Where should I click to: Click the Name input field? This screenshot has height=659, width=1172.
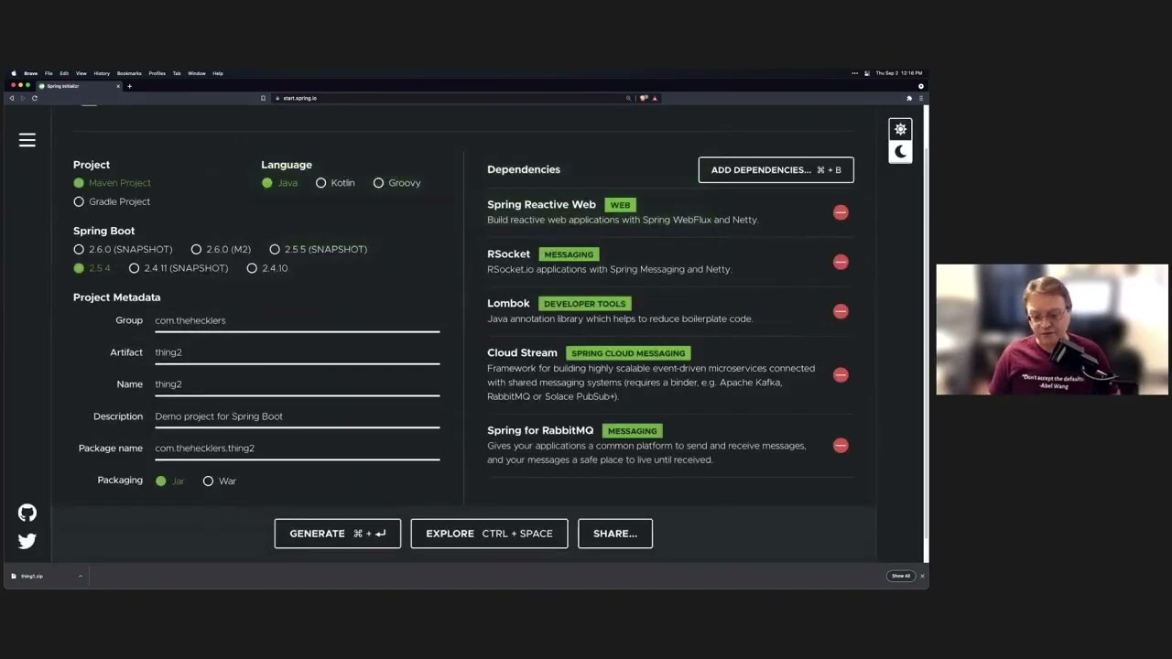point(297,384)
